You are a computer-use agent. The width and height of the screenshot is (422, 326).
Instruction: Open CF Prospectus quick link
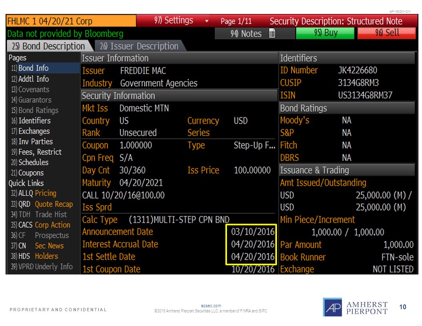coord(40,235)
